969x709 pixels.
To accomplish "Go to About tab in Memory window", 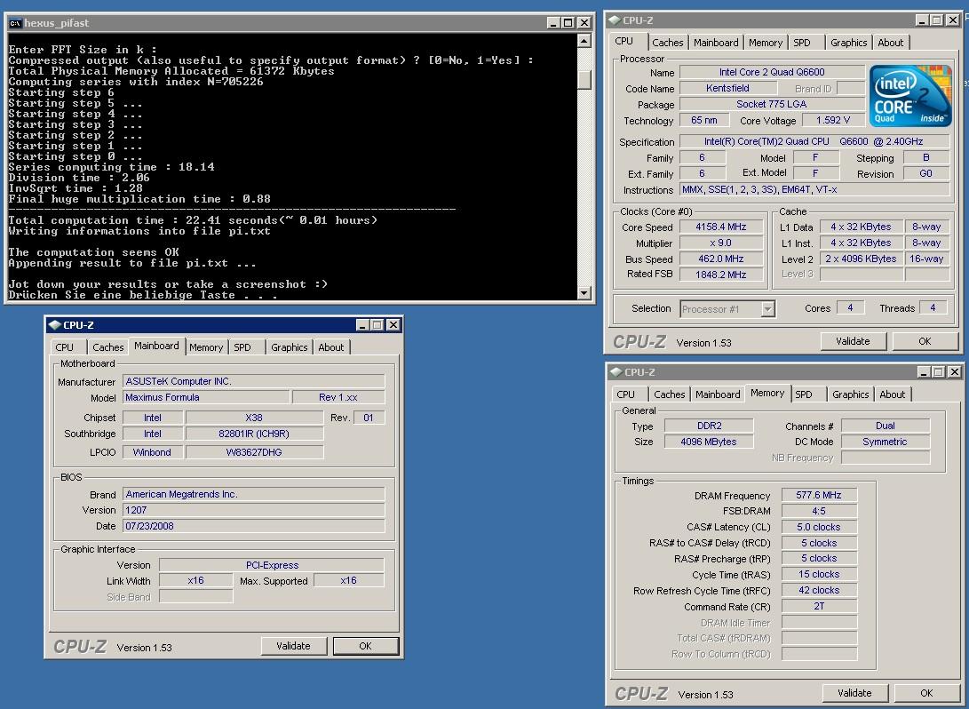I will tap(893, 394).
